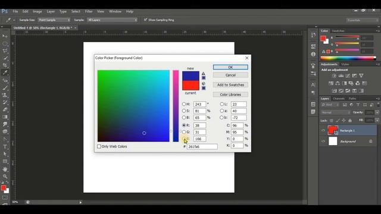Screen dimensions: 381x214
Task: Open Color Libraries
Action: pyautogui.click(x=230, y=95)
